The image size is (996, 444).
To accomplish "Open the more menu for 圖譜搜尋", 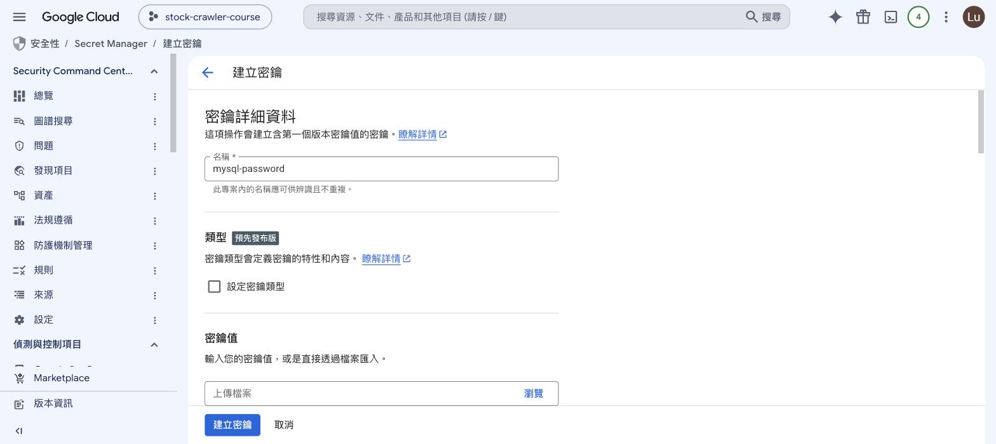I will (x=154, y=121).
